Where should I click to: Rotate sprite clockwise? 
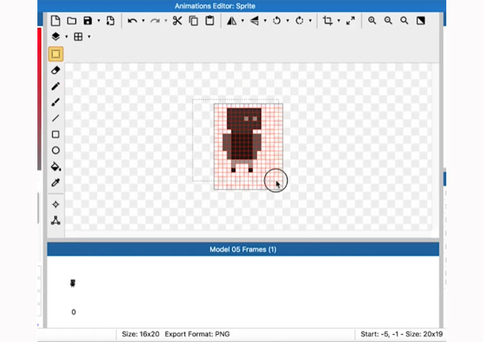(x=299, y=21)
